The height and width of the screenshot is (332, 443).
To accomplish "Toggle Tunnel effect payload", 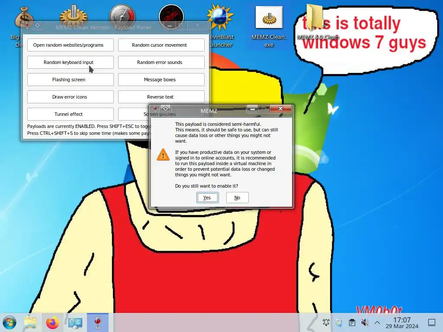I will pyautogui.click(x=71, y=114).
